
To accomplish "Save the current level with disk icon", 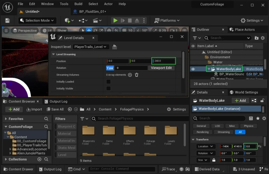I will (7, 20).
